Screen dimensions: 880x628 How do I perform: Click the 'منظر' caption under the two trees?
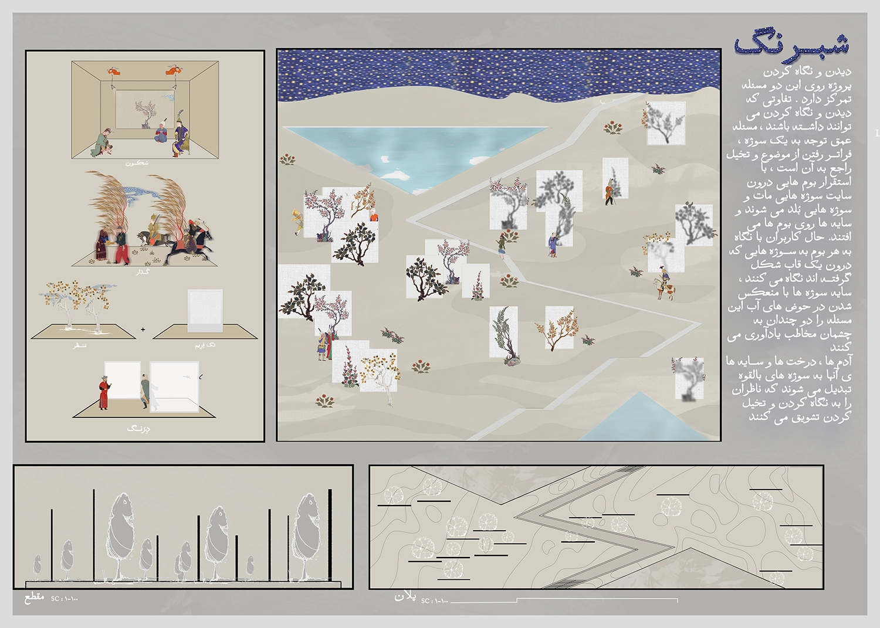coord(80,346)
